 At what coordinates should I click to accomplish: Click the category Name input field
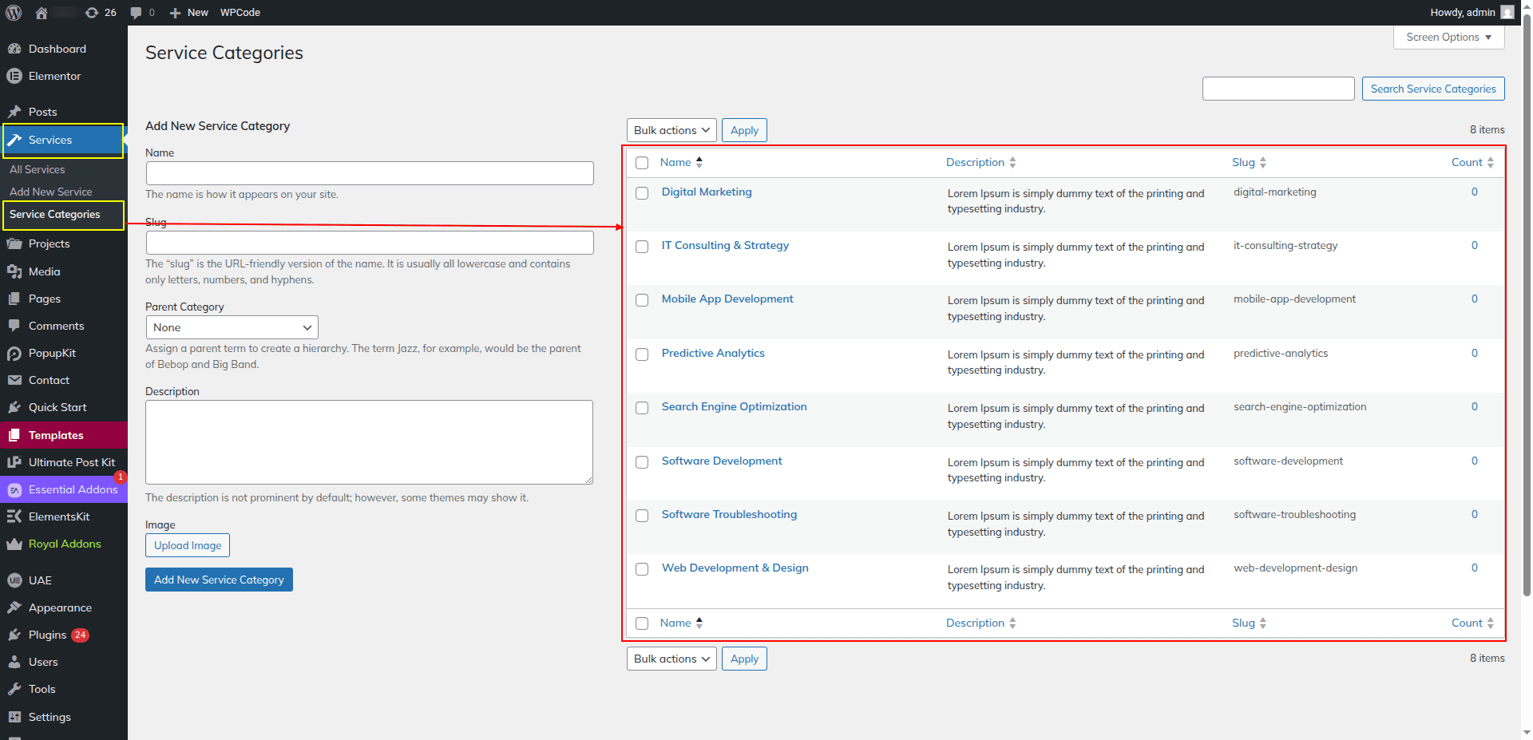[370, 173]
